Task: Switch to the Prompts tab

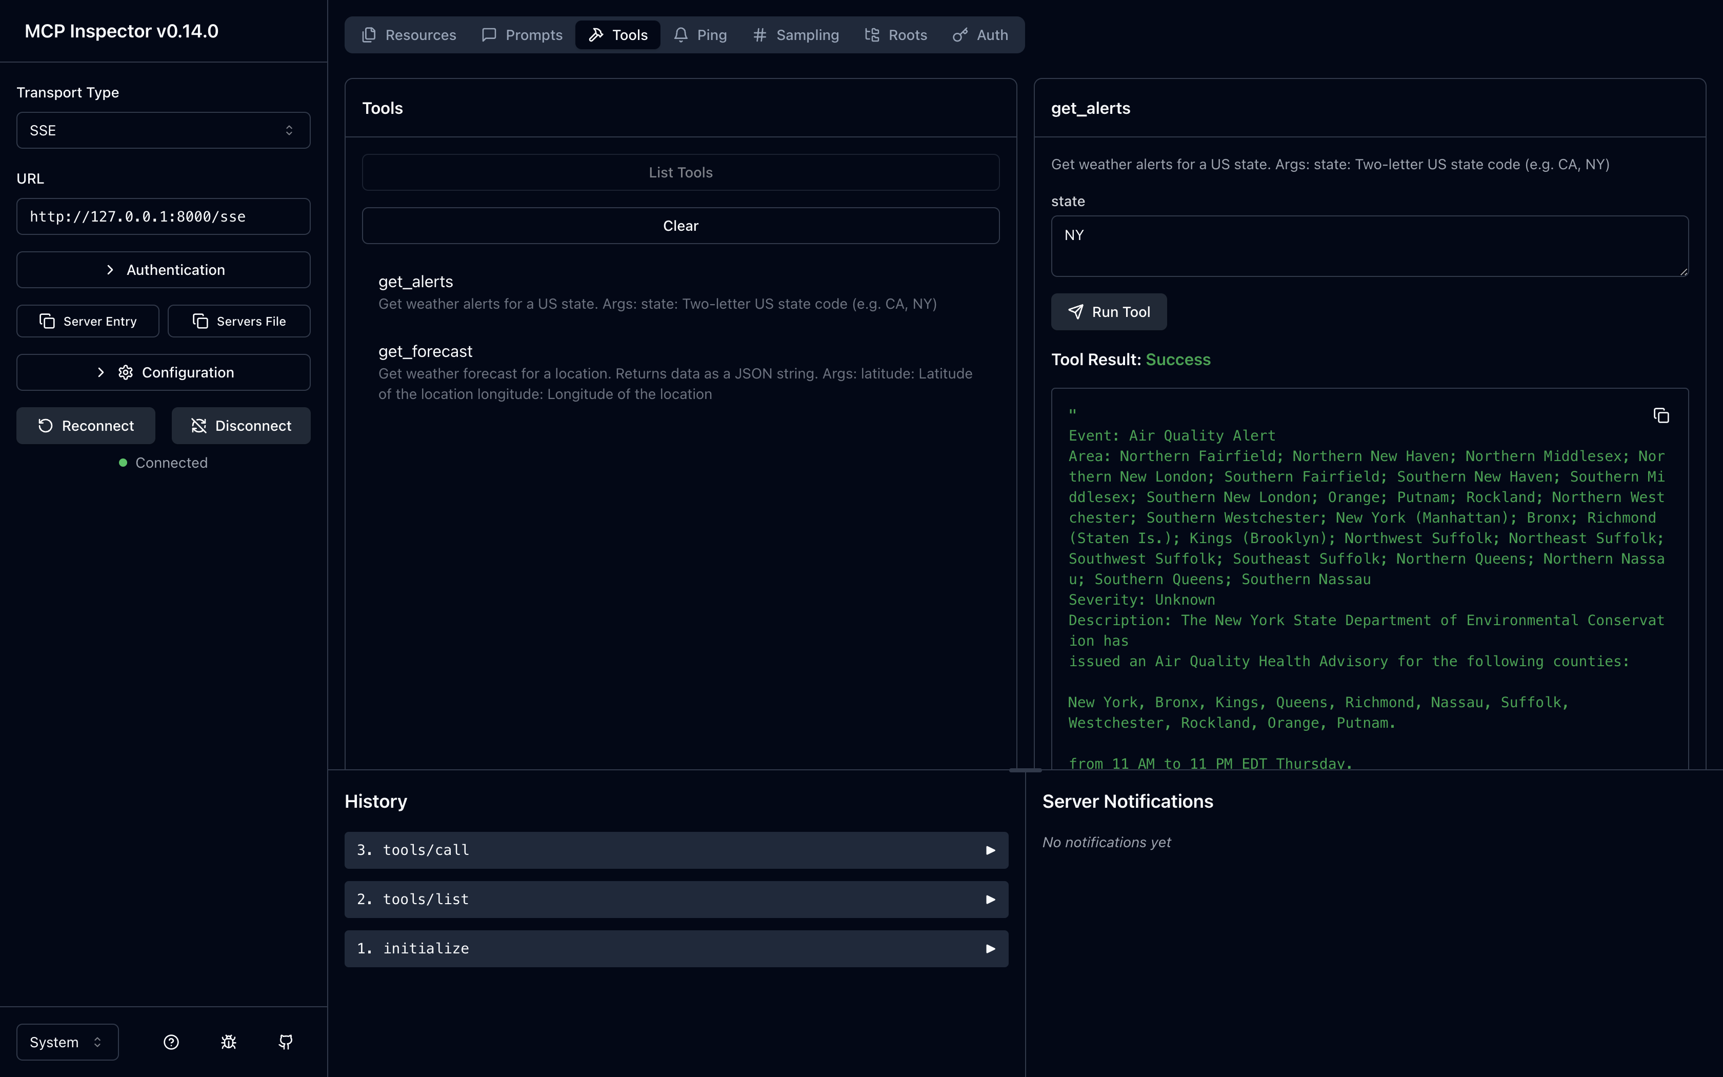Action: click(x=522, y=35)
